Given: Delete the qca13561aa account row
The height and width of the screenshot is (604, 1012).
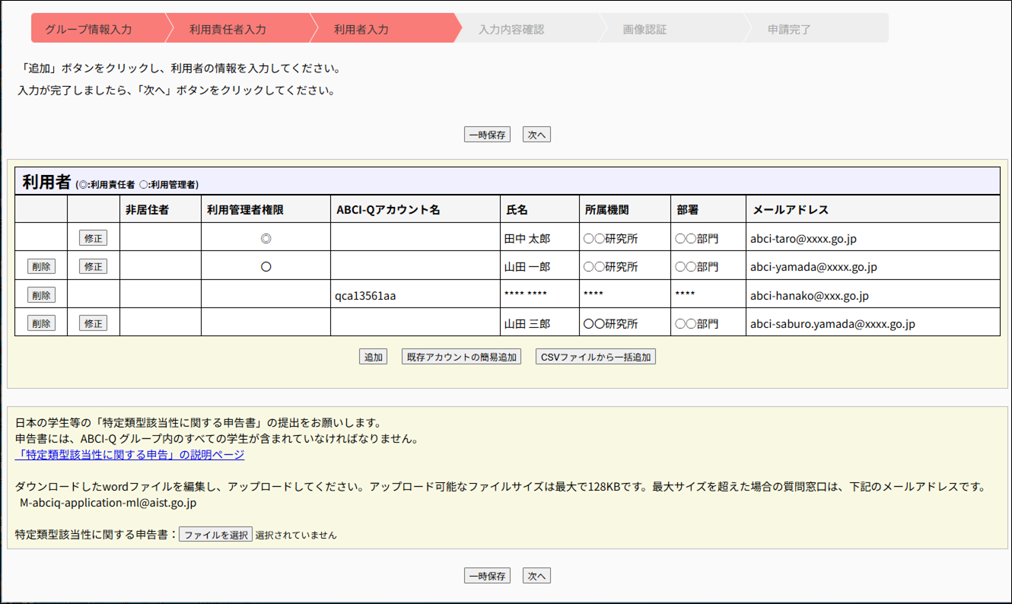Looking at the screenshot, I should pos(41,294).
